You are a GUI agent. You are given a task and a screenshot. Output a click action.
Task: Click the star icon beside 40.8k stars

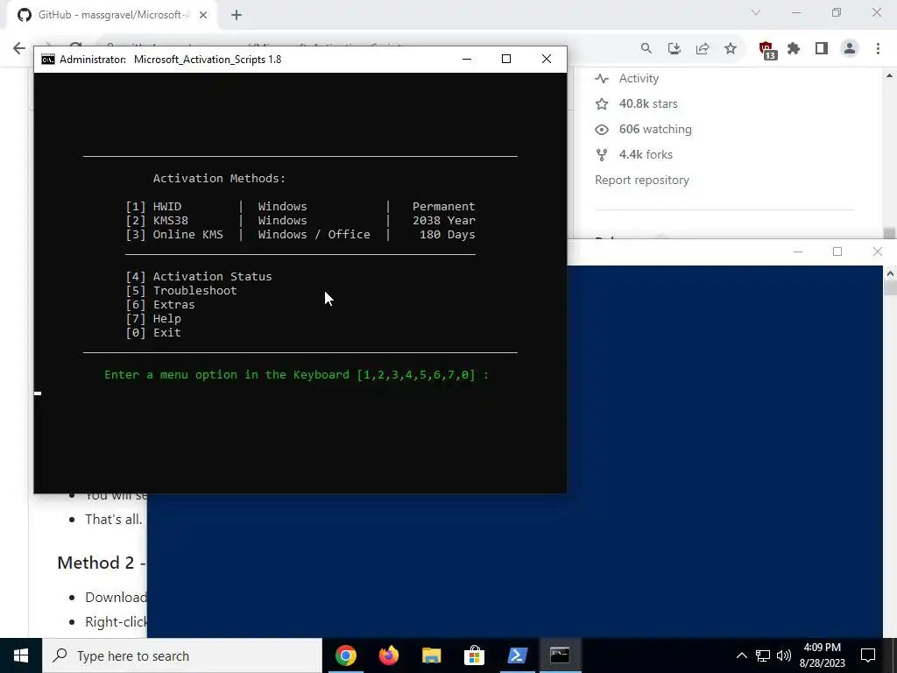(x=602, y=103)
